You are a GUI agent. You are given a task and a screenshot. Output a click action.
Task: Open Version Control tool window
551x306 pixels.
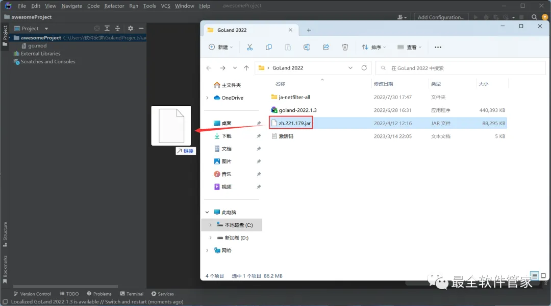click(32, 294)
